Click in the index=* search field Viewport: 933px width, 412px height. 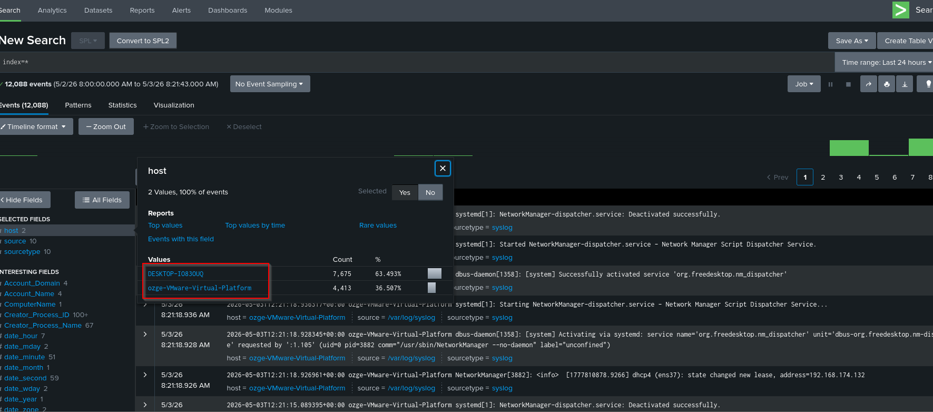tap(416, 62)
